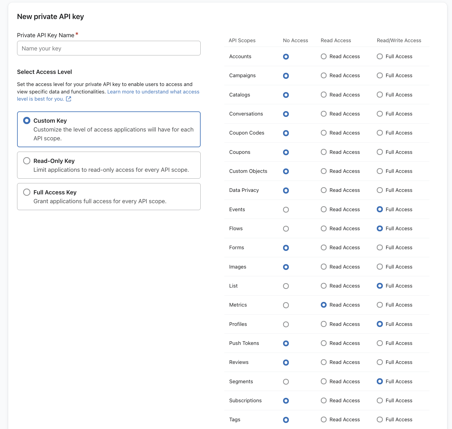The image size is (452, 429).
Task: Grant Full Access to Tags scope
Action: pos(380,420)
